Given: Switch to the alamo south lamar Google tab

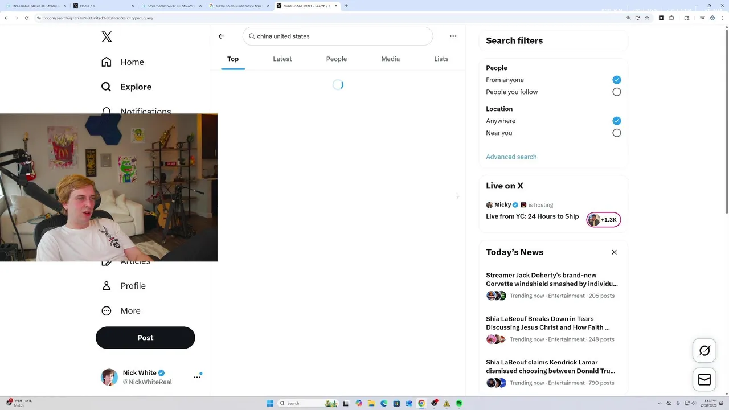Looking at the screenshot, I should 239,6.
